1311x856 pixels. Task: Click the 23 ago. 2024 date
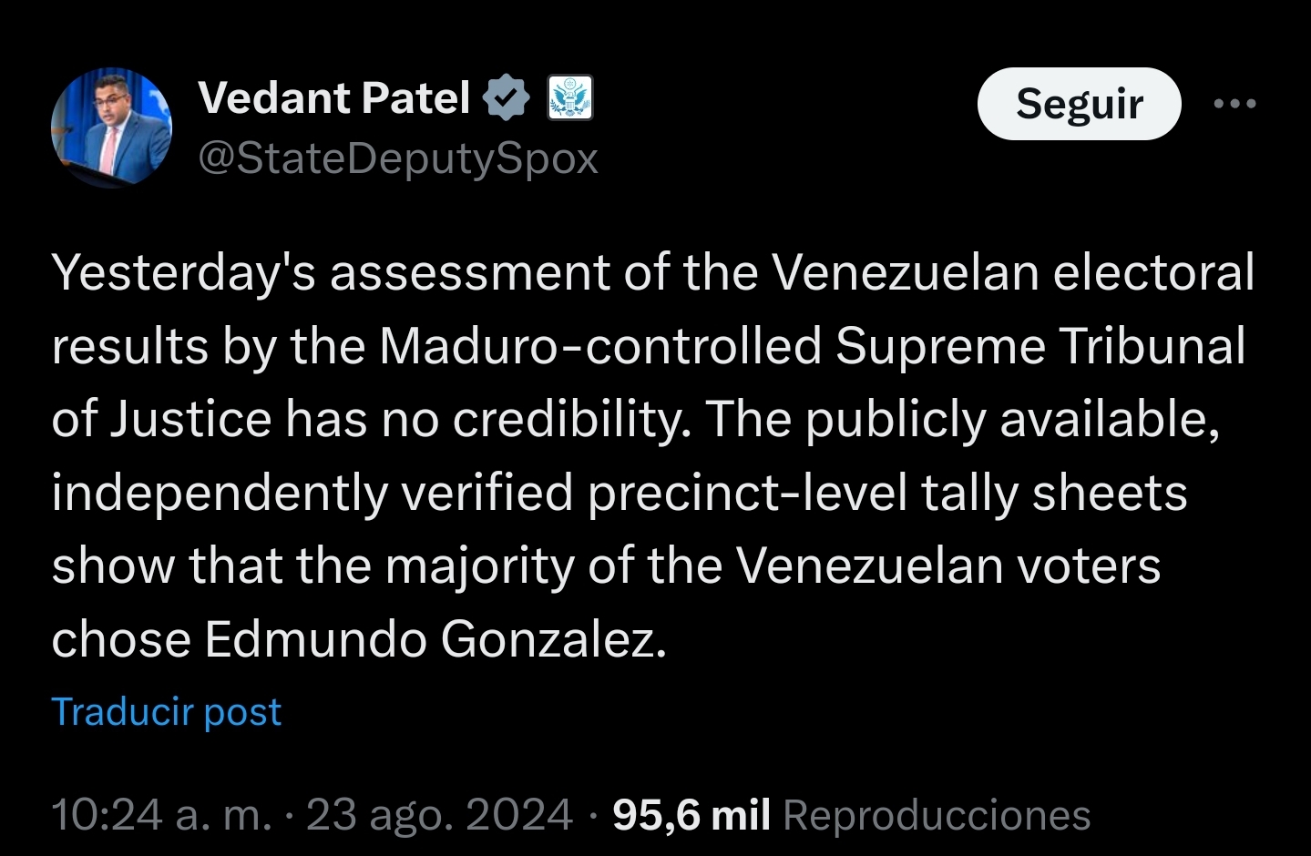pyautogui.click(x=439, y=814)
